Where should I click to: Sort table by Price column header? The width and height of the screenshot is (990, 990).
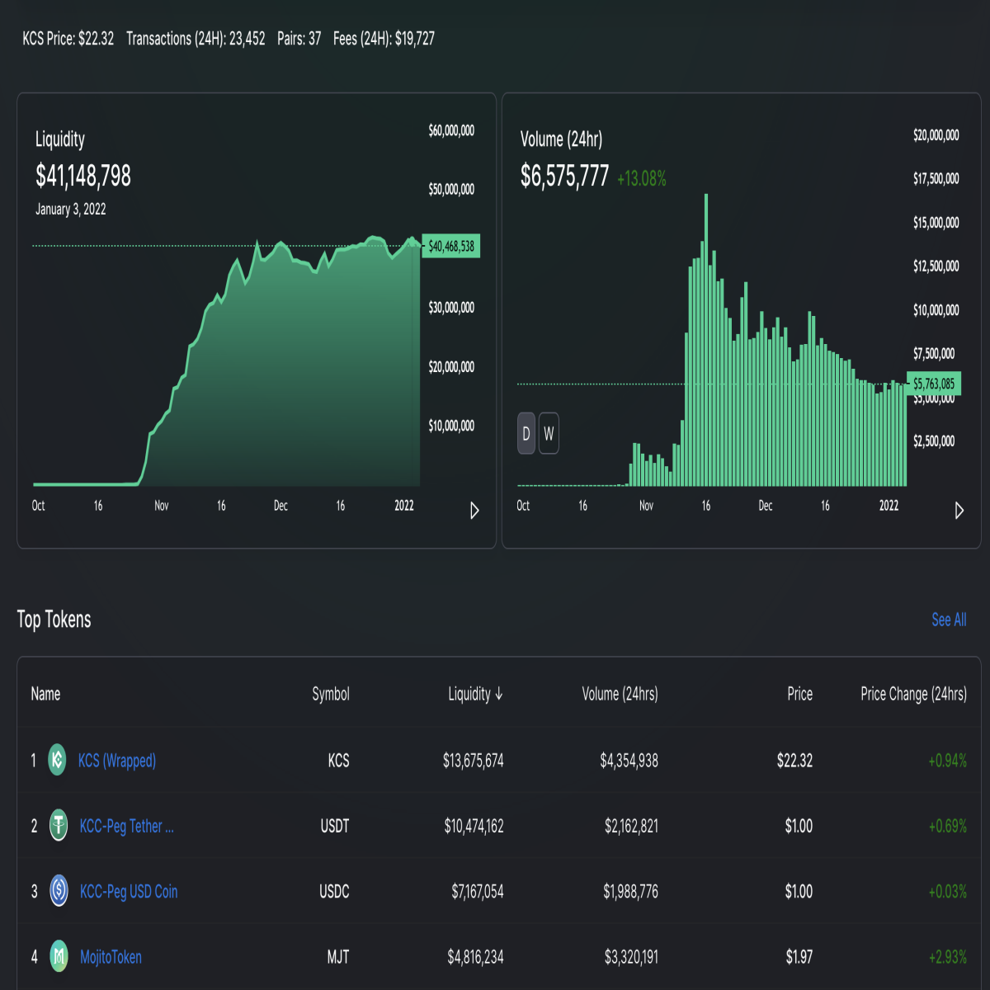799,694
